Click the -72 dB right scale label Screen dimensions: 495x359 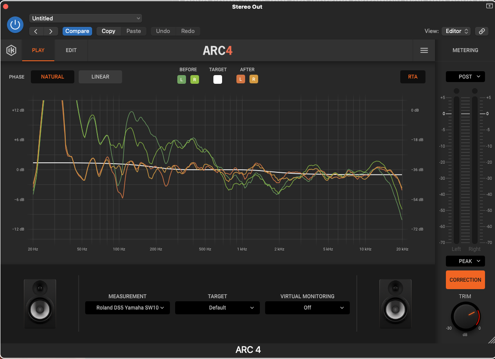tap(417, 229)
